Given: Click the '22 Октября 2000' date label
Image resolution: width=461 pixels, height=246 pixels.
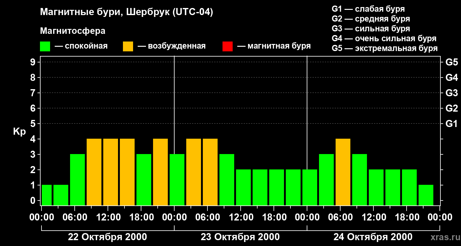Looking at the screenshot, I should click(107, 237).
